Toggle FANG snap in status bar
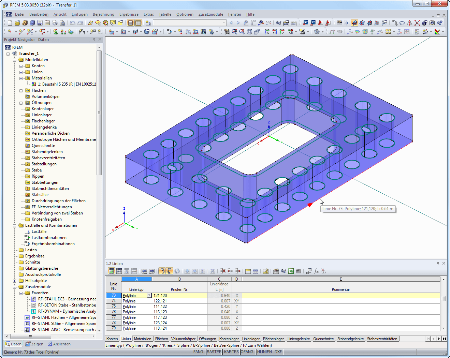This screenshot has height=358, width=450. click(198, 352)
